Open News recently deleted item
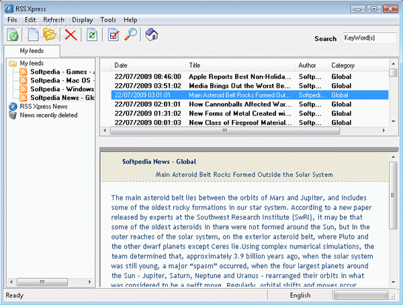Viewport: 403px width, 305px height. tap(48, 115)
